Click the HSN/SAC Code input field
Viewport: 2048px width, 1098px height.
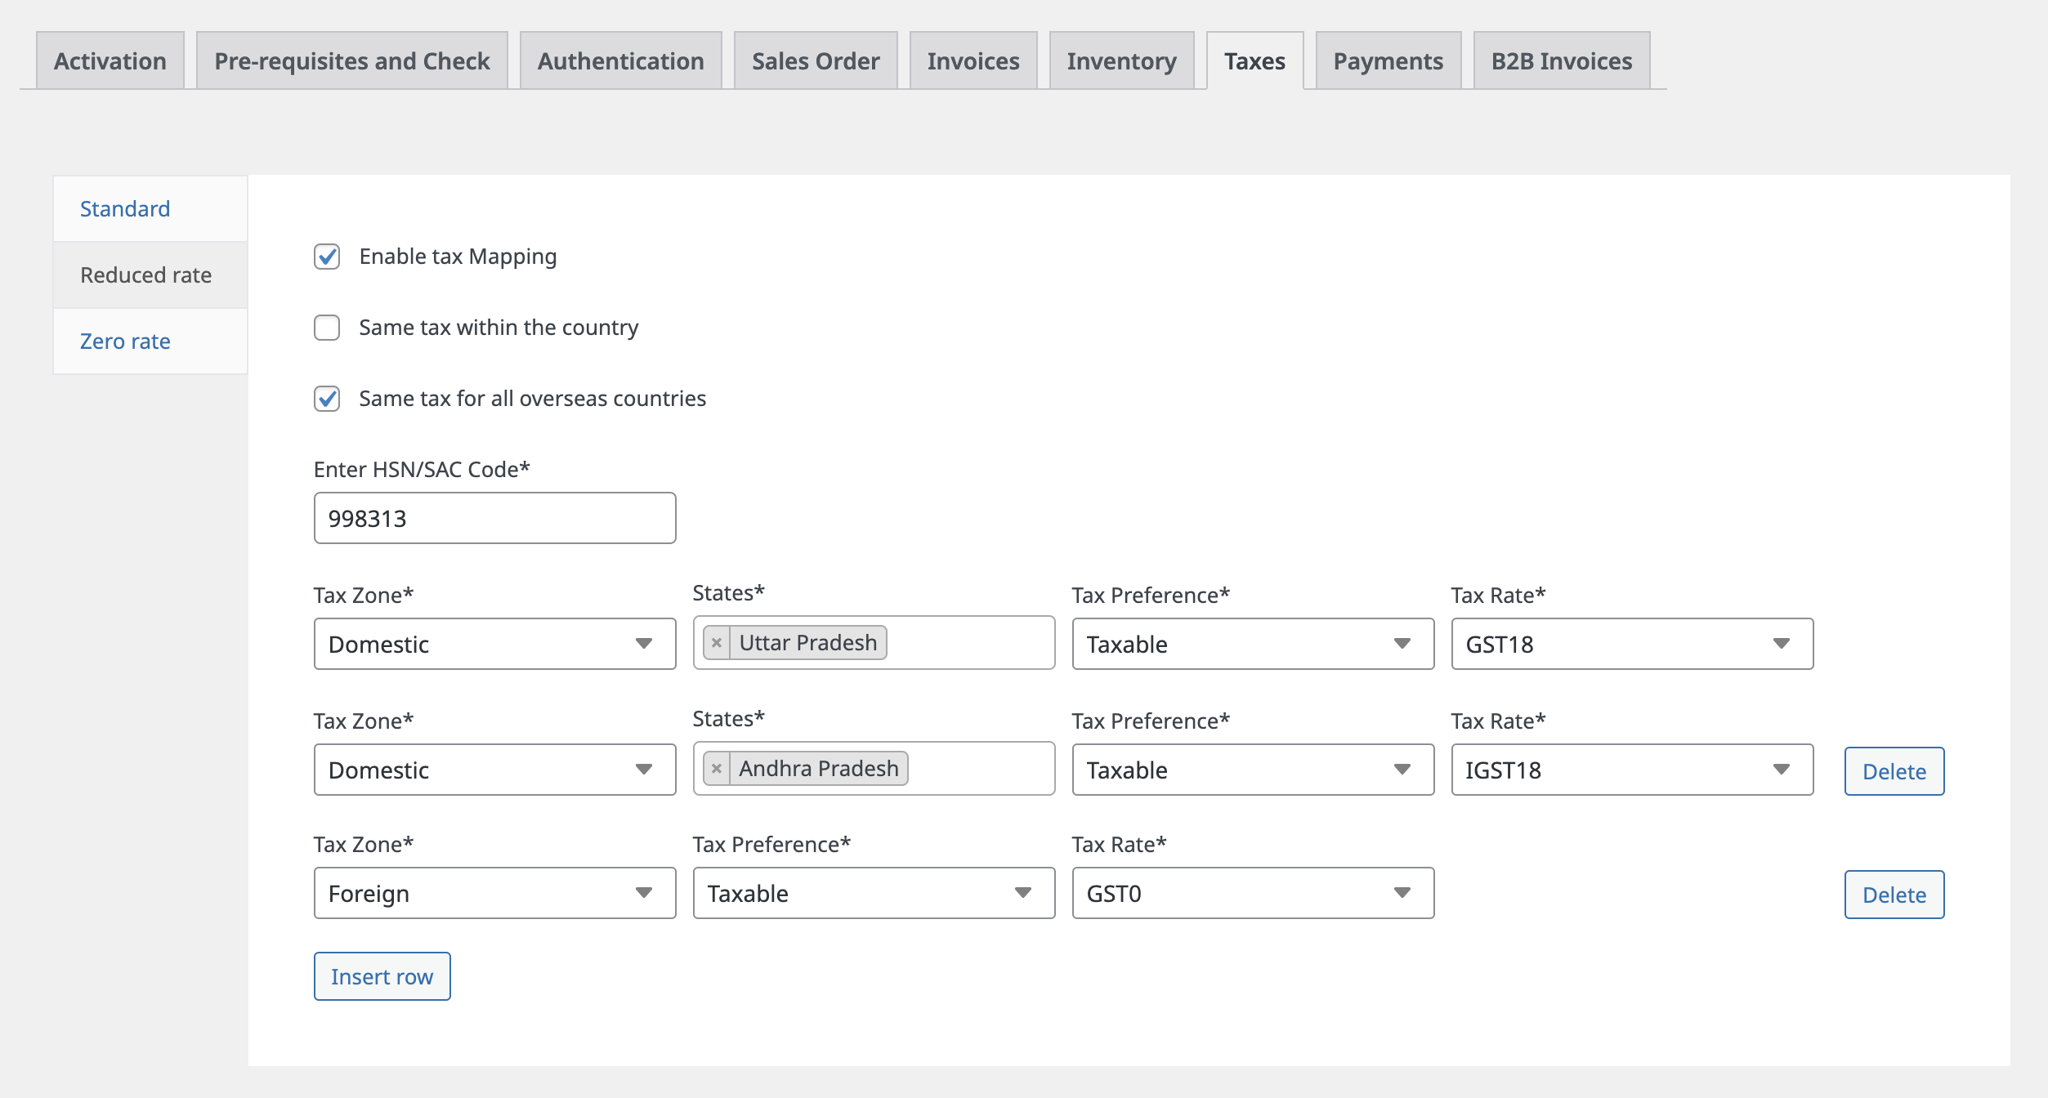[494, 518]
